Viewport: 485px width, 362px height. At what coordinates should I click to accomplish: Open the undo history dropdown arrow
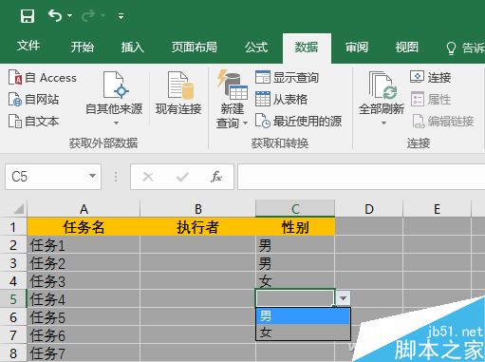[x=70, y=15]
